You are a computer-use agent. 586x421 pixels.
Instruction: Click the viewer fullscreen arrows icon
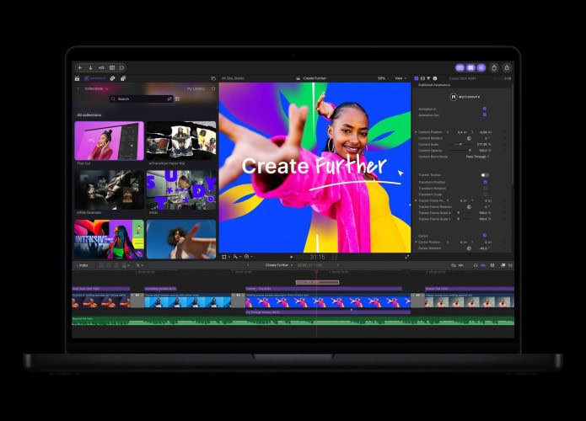click(407, 257)
